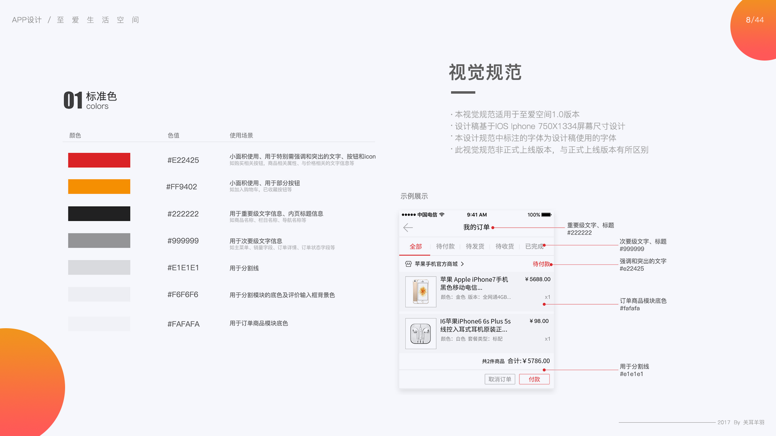This screenshot has height=436, width=776.
Task: Click the color value text #E1E1E1
Action: (x=183, y=268)
